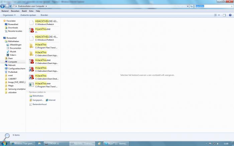Open the Windows Start orb
This screenshot has width=234, height=146.
point(4,143)
